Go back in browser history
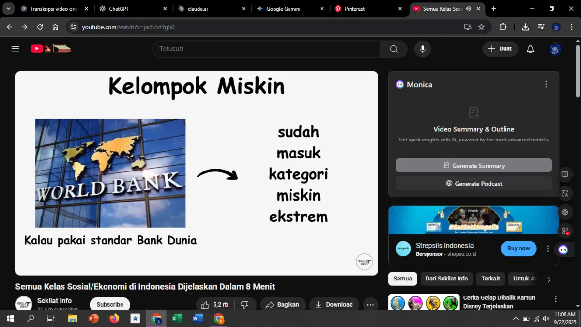581x327 pixels. (x=9, y=27)
